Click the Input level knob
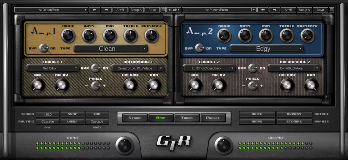 pos(125,145)
